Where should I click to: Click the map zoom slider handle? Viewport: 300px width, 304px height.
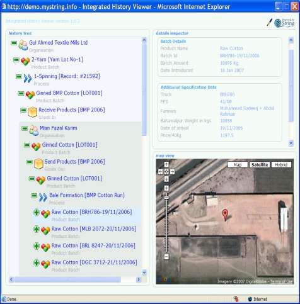(x=166, y=198)
